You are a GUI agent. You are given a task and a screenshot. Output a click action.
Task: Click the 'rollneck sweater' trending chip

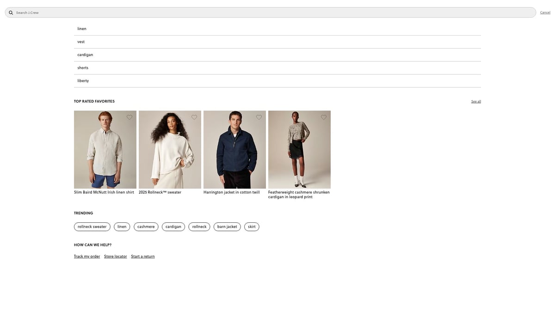pos(92,226)
